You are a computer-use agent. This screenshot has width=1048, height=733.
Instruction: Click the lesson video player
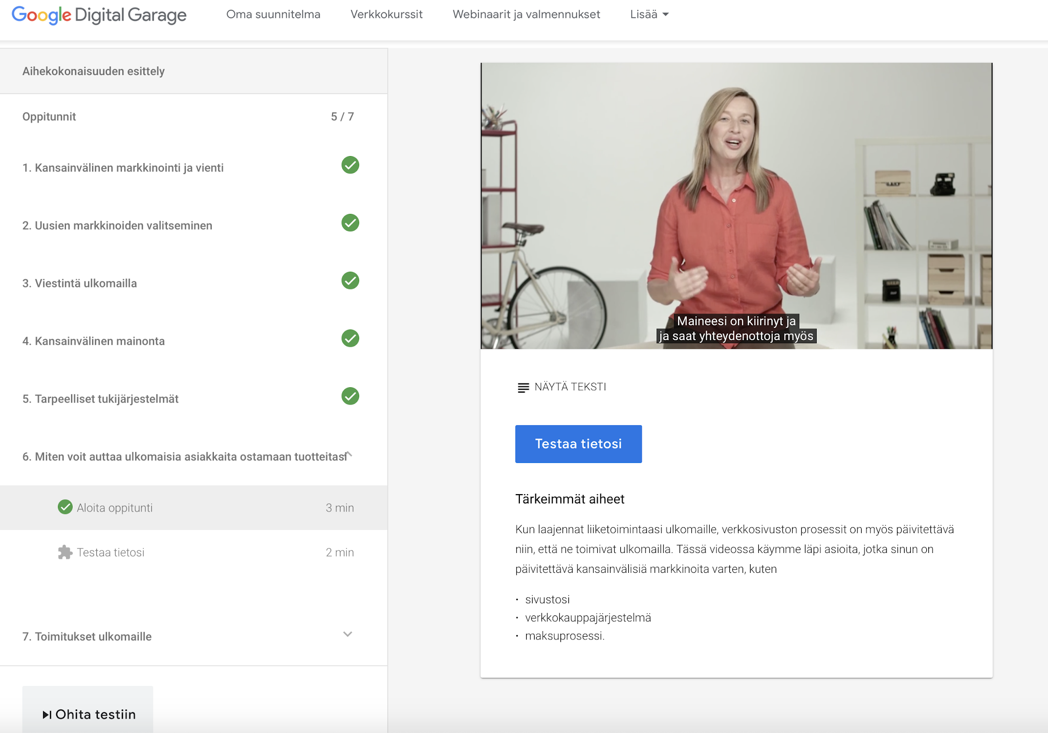point(736,206)
